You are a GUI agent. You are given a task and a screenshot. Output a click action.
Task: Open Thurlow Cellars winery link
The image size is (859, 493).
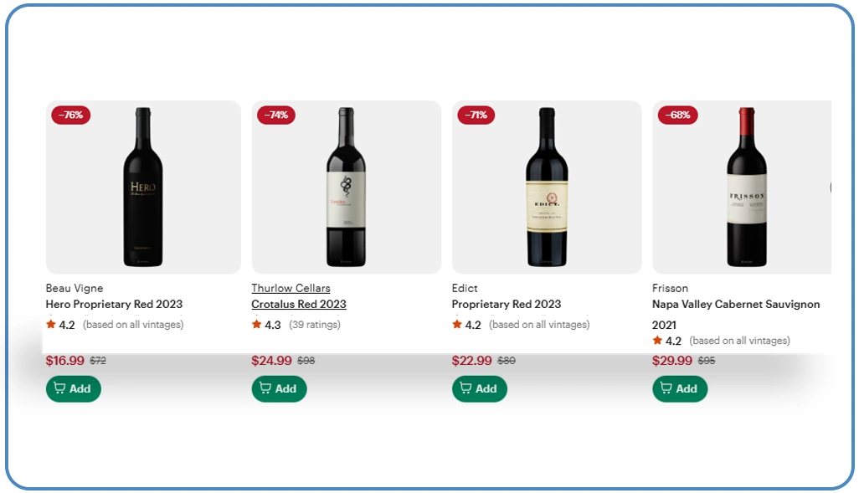click(x=291, y=288)
